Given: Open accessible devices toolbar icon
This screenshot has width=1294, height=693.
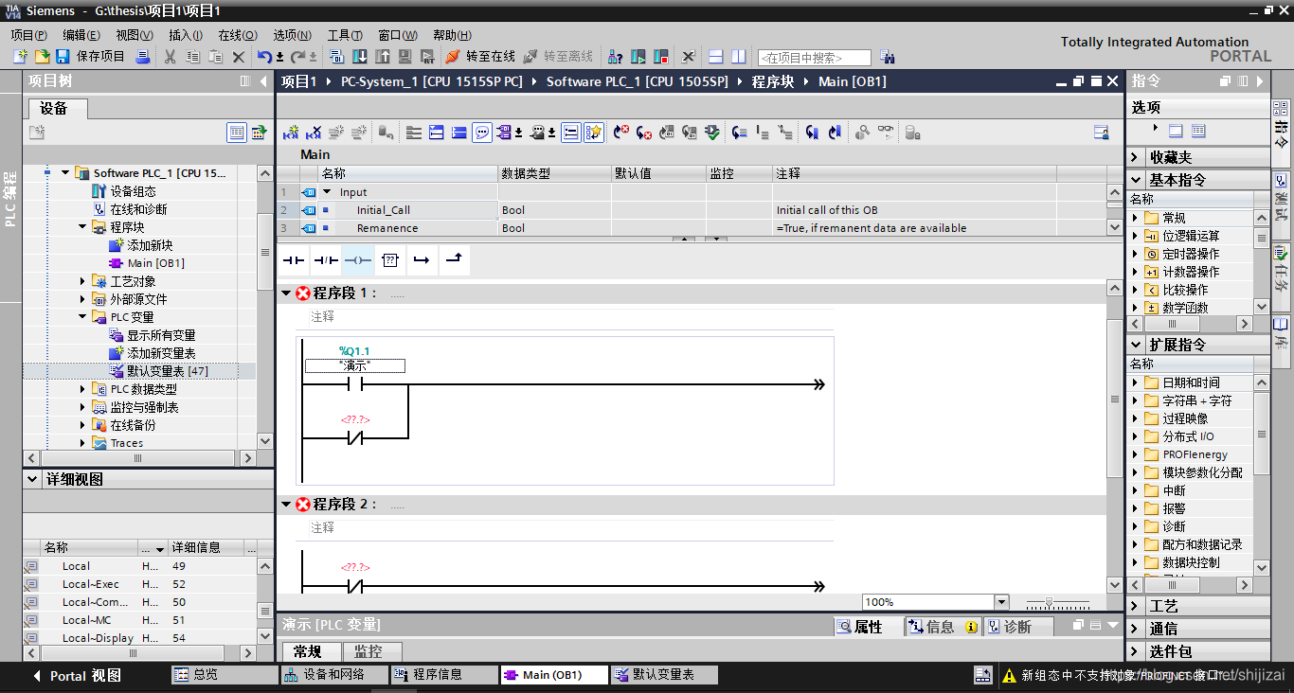Looking at the screenshot, I should click(x=615, y=57).
